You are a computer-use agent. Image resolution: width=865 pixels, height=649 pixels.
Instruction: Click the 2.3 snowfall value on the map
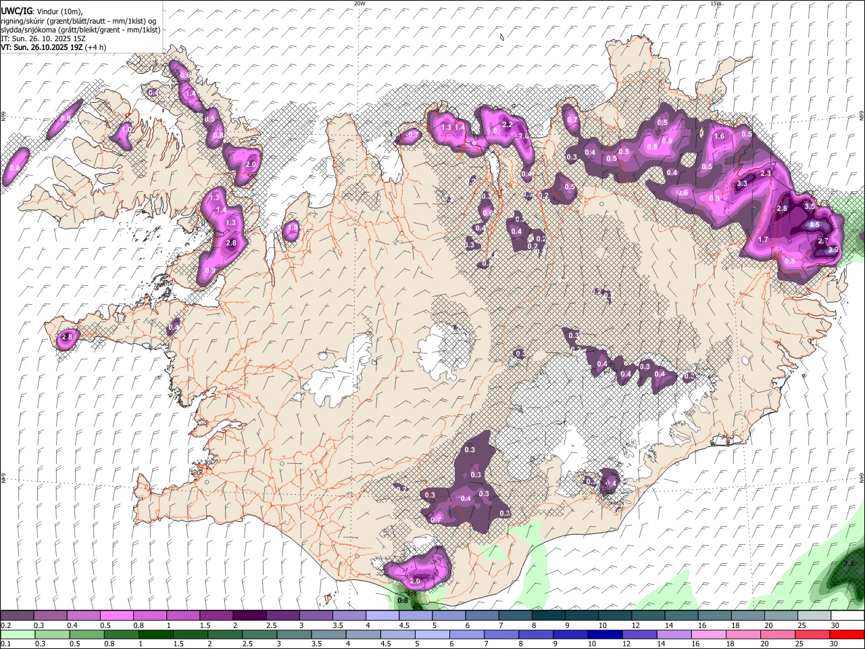coord(766,173)
